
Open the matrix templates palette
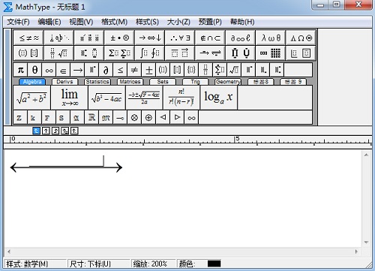click(x=271, y=53)
